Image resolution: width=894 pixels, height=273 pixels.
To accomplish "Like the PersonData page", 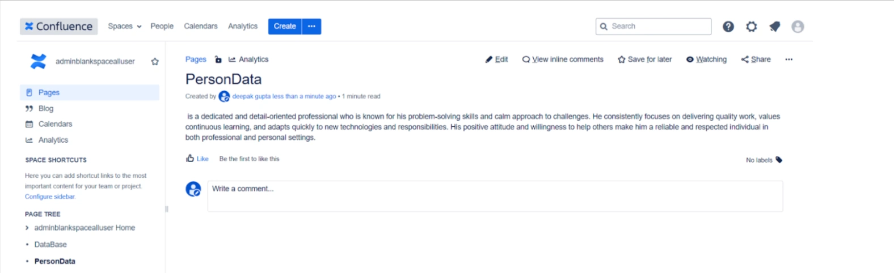I will pyautogui.click(x=197, y=159).
